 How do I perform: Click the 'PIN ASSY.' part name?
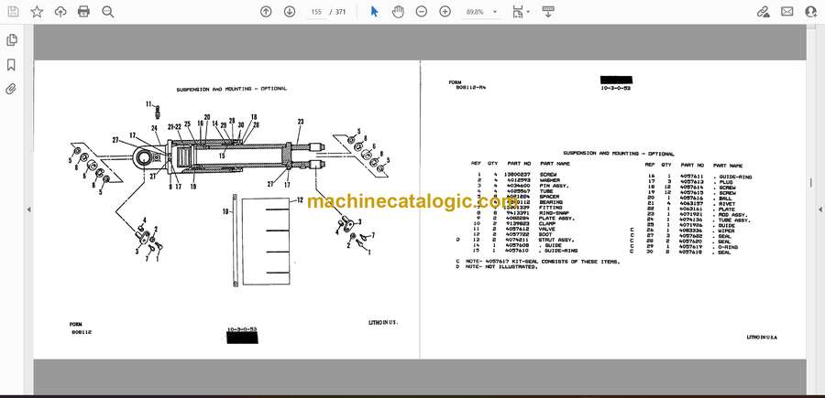click(x=554, y=186)
